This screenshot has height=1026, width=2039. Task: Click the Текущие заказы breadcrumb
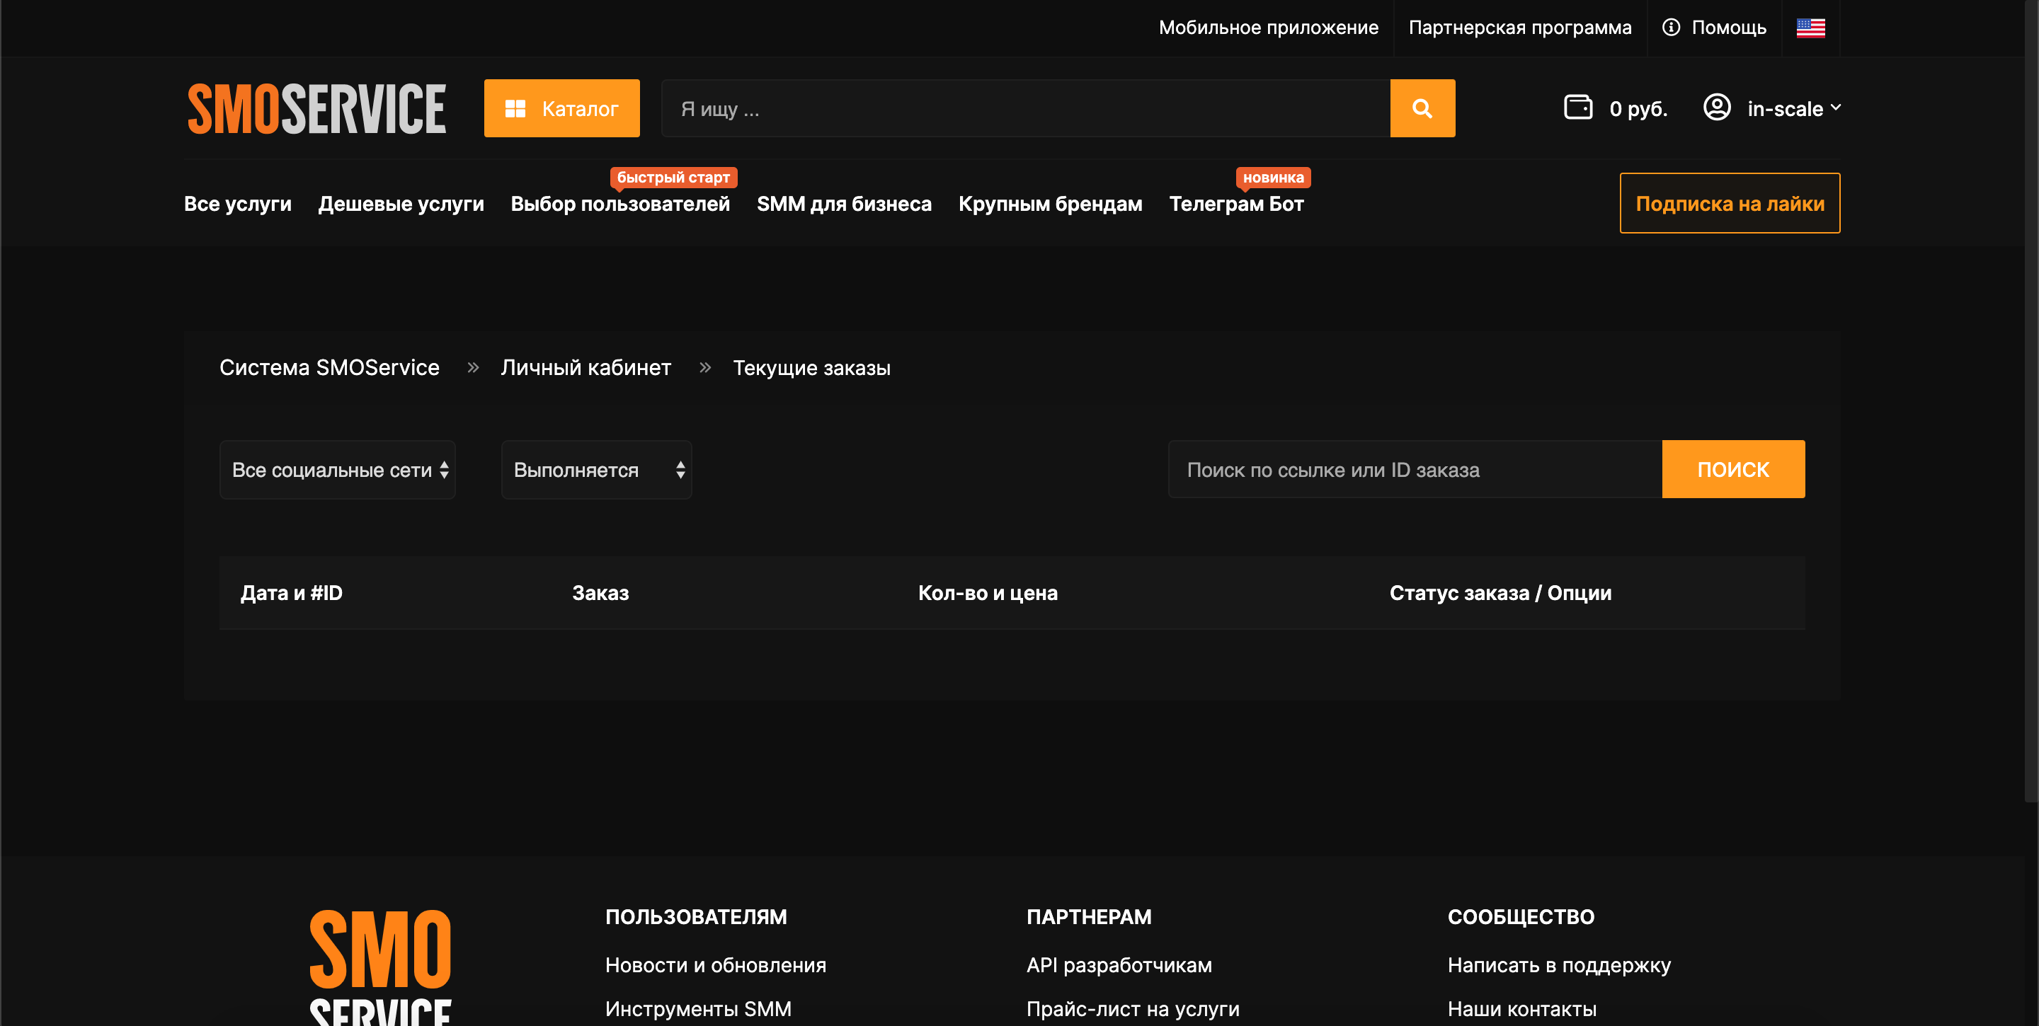[x=811, y=368]
